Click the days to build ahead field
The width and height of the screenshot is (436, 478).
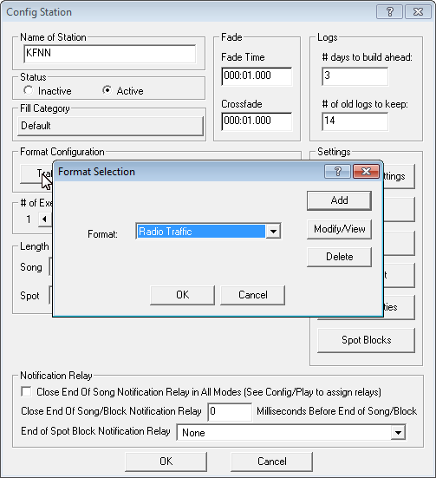[x=355, y=76]
